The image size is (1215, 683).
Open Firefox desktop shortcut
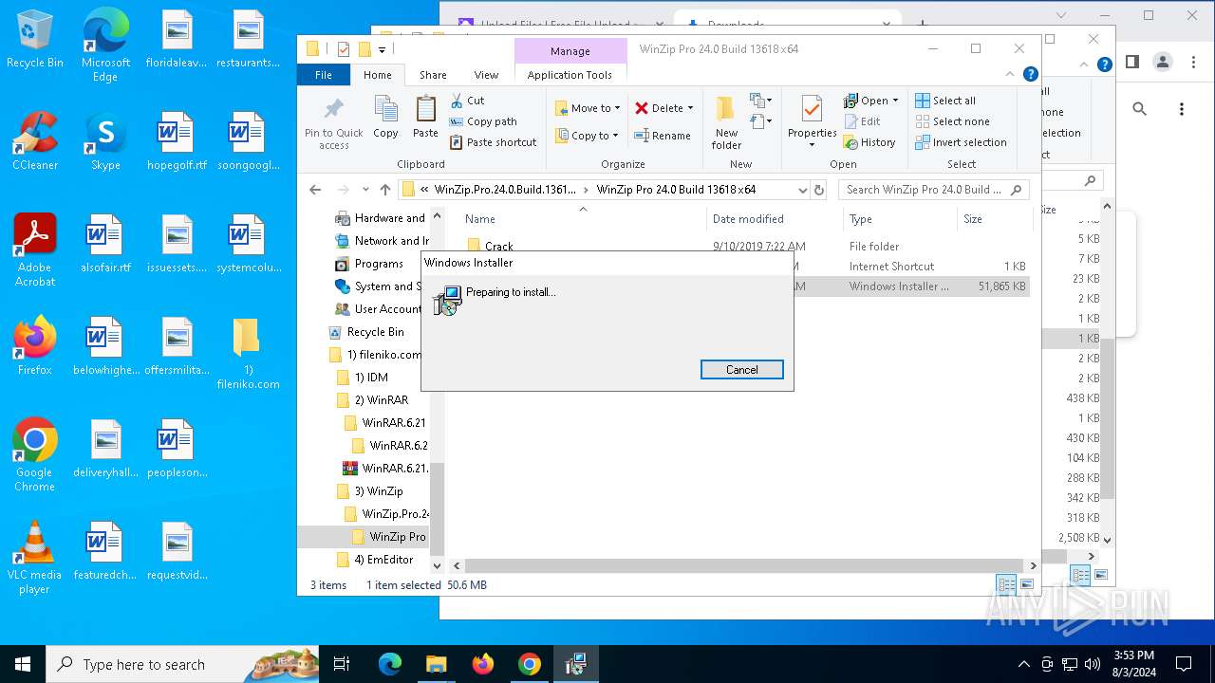coord(35,346)
